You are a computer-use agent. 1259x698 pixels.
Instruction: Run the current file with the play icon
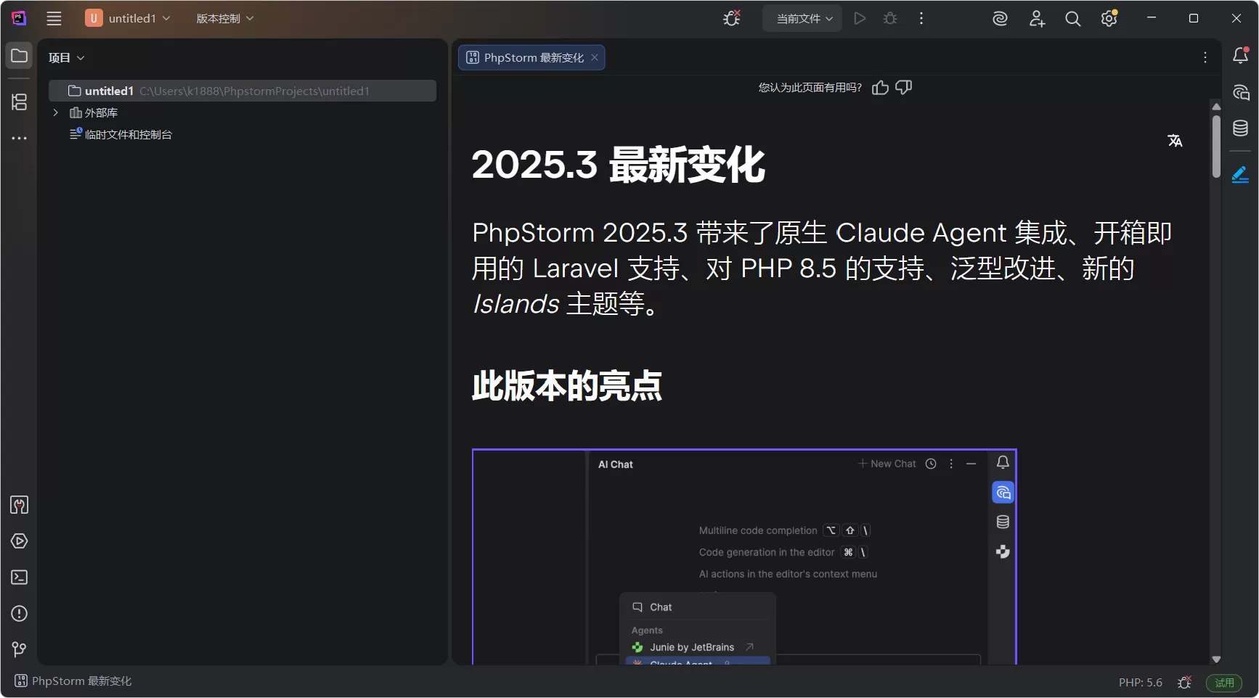click(860, 18)
